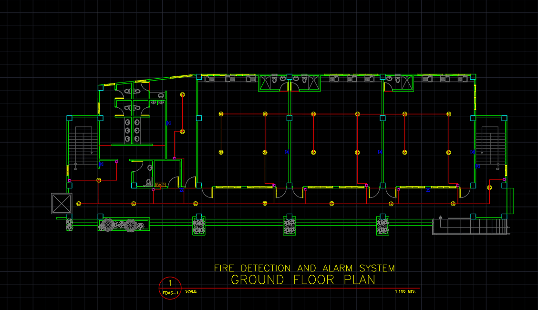The height and width of the screenshot is (310, 538).
Task: Select the FDAS-1 sheet reference text
Action: pos(170,293)
